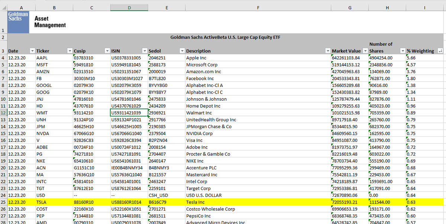This screenshot has width=446, height=224.
Task: Select shares cell 4904254.00
Action: [387, 58]
